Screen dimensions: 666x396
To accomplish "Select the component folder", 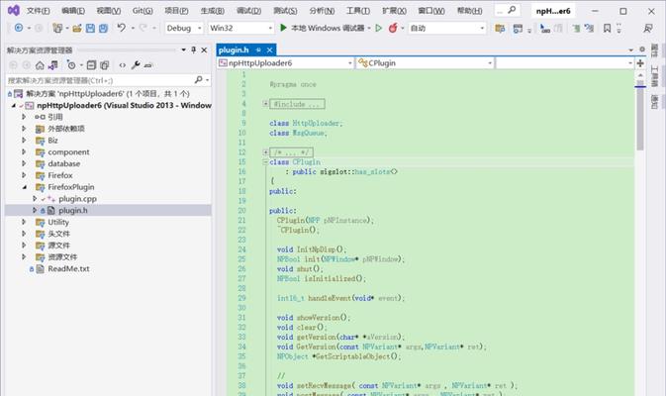I will (68, 151).
